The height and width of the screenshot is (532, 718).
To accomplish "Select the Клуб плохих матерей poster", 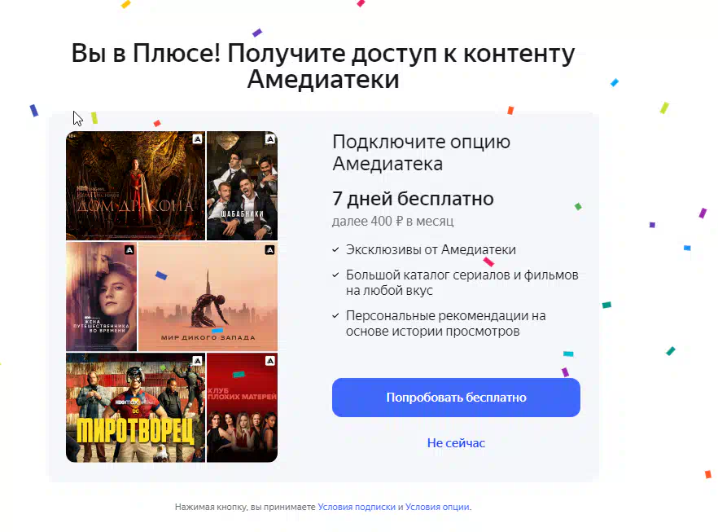I will click(x=242, y=407).
